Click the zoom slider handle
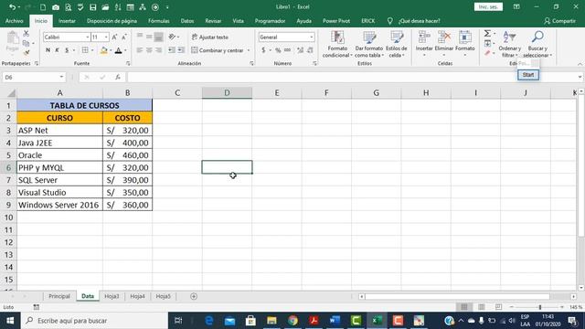This screenshot has height=329, width=585. [540, 307]
